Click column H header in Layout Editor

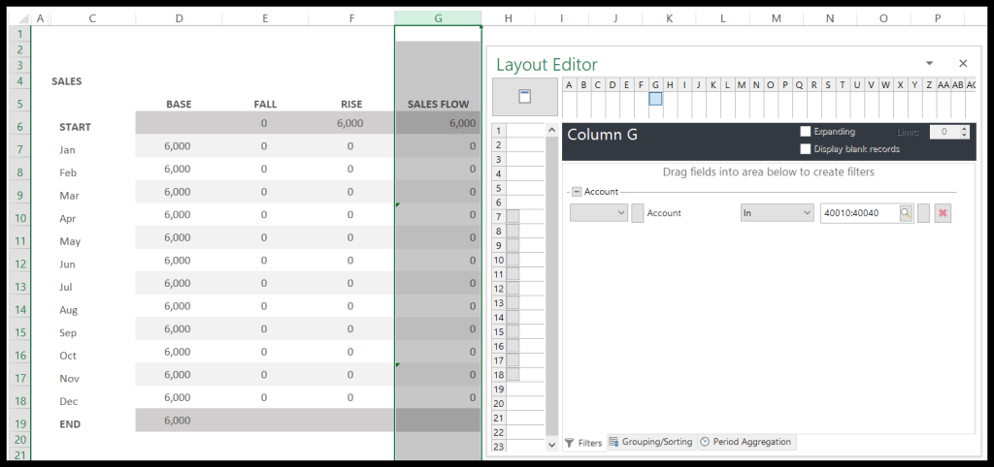point(670,84)
